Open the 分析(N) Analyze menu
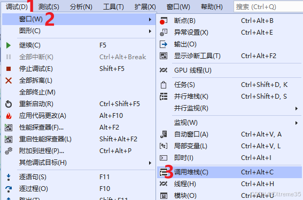303x200 pixels. coord(81,7)
